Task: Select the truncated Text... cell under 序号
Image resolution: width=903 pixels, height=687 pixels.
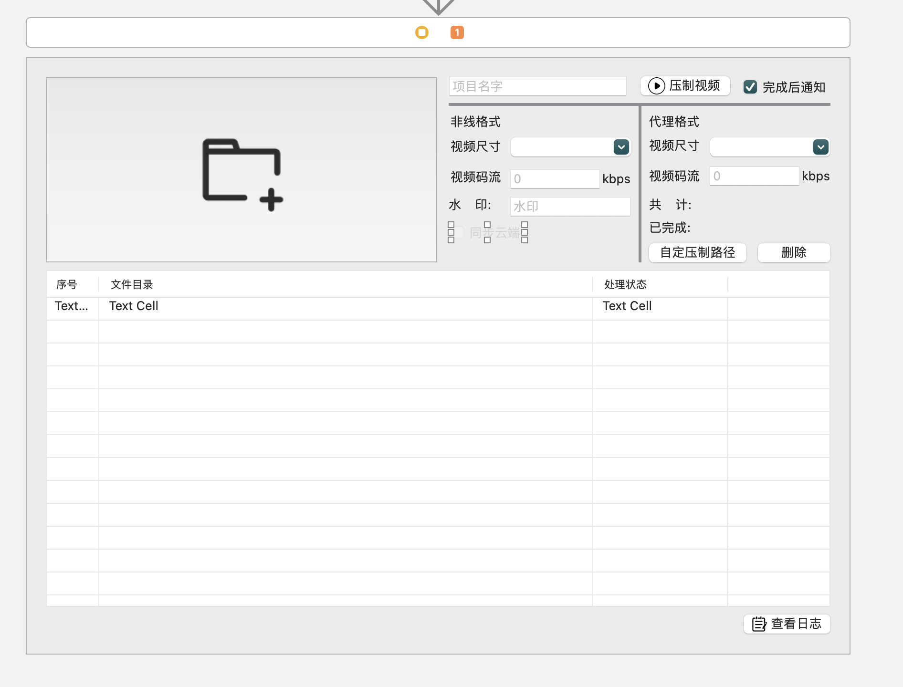Action: tap(72, 306)
